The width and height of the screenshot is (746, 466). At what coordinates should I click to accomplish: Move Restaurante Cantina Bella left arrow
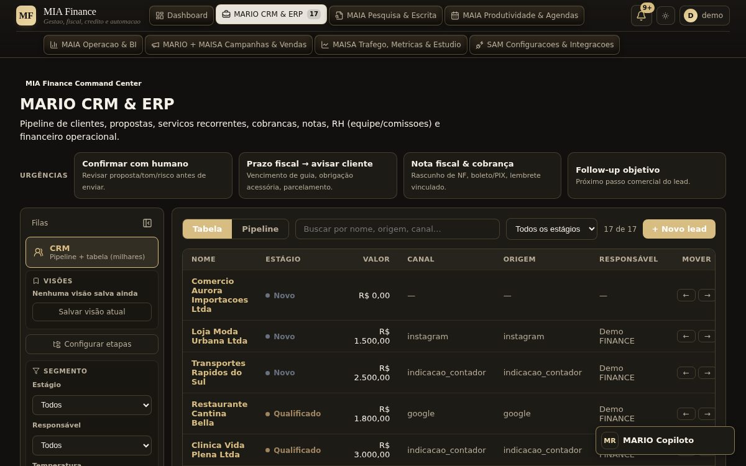point(686,414)
